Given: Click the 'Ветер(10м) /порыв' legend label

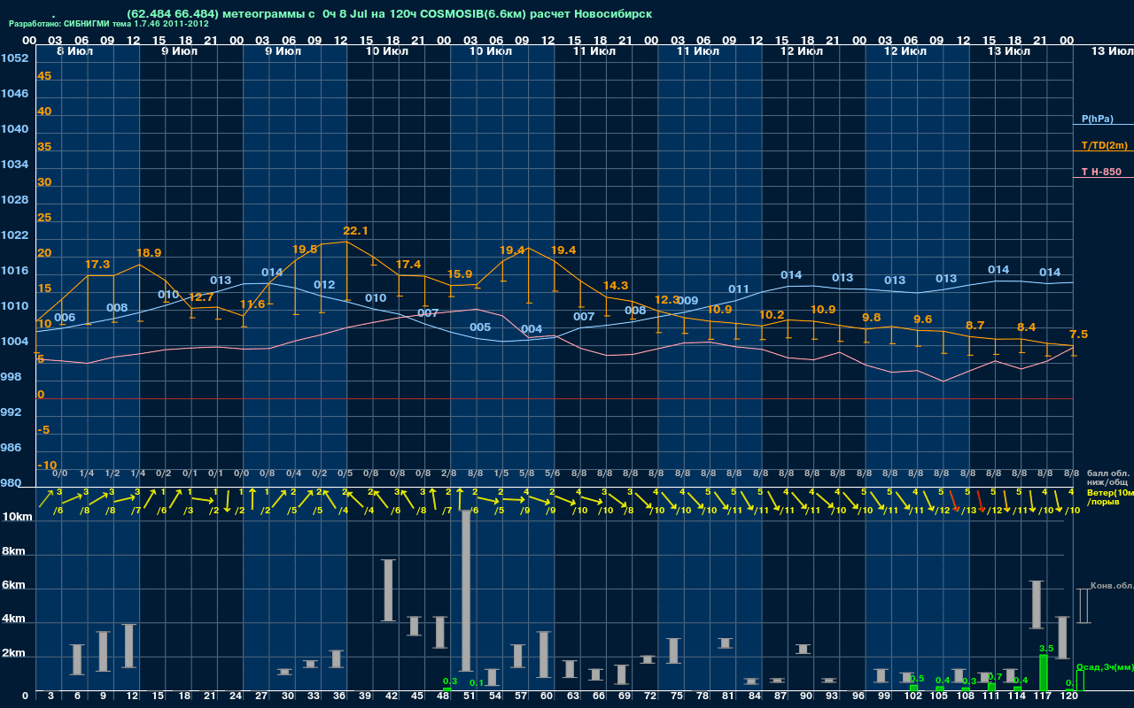Looking at the screenshot, I should point(1110,496).
